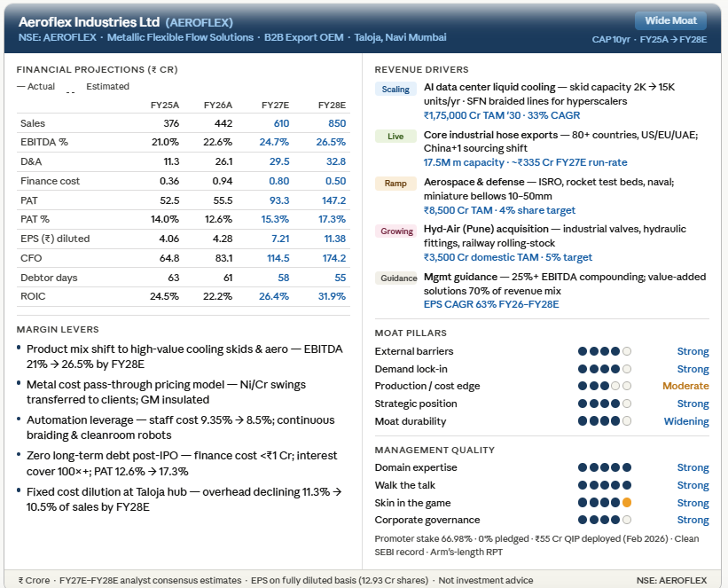Click the Guidance tag for Mgmt guidance

click(x=398, y=278)
